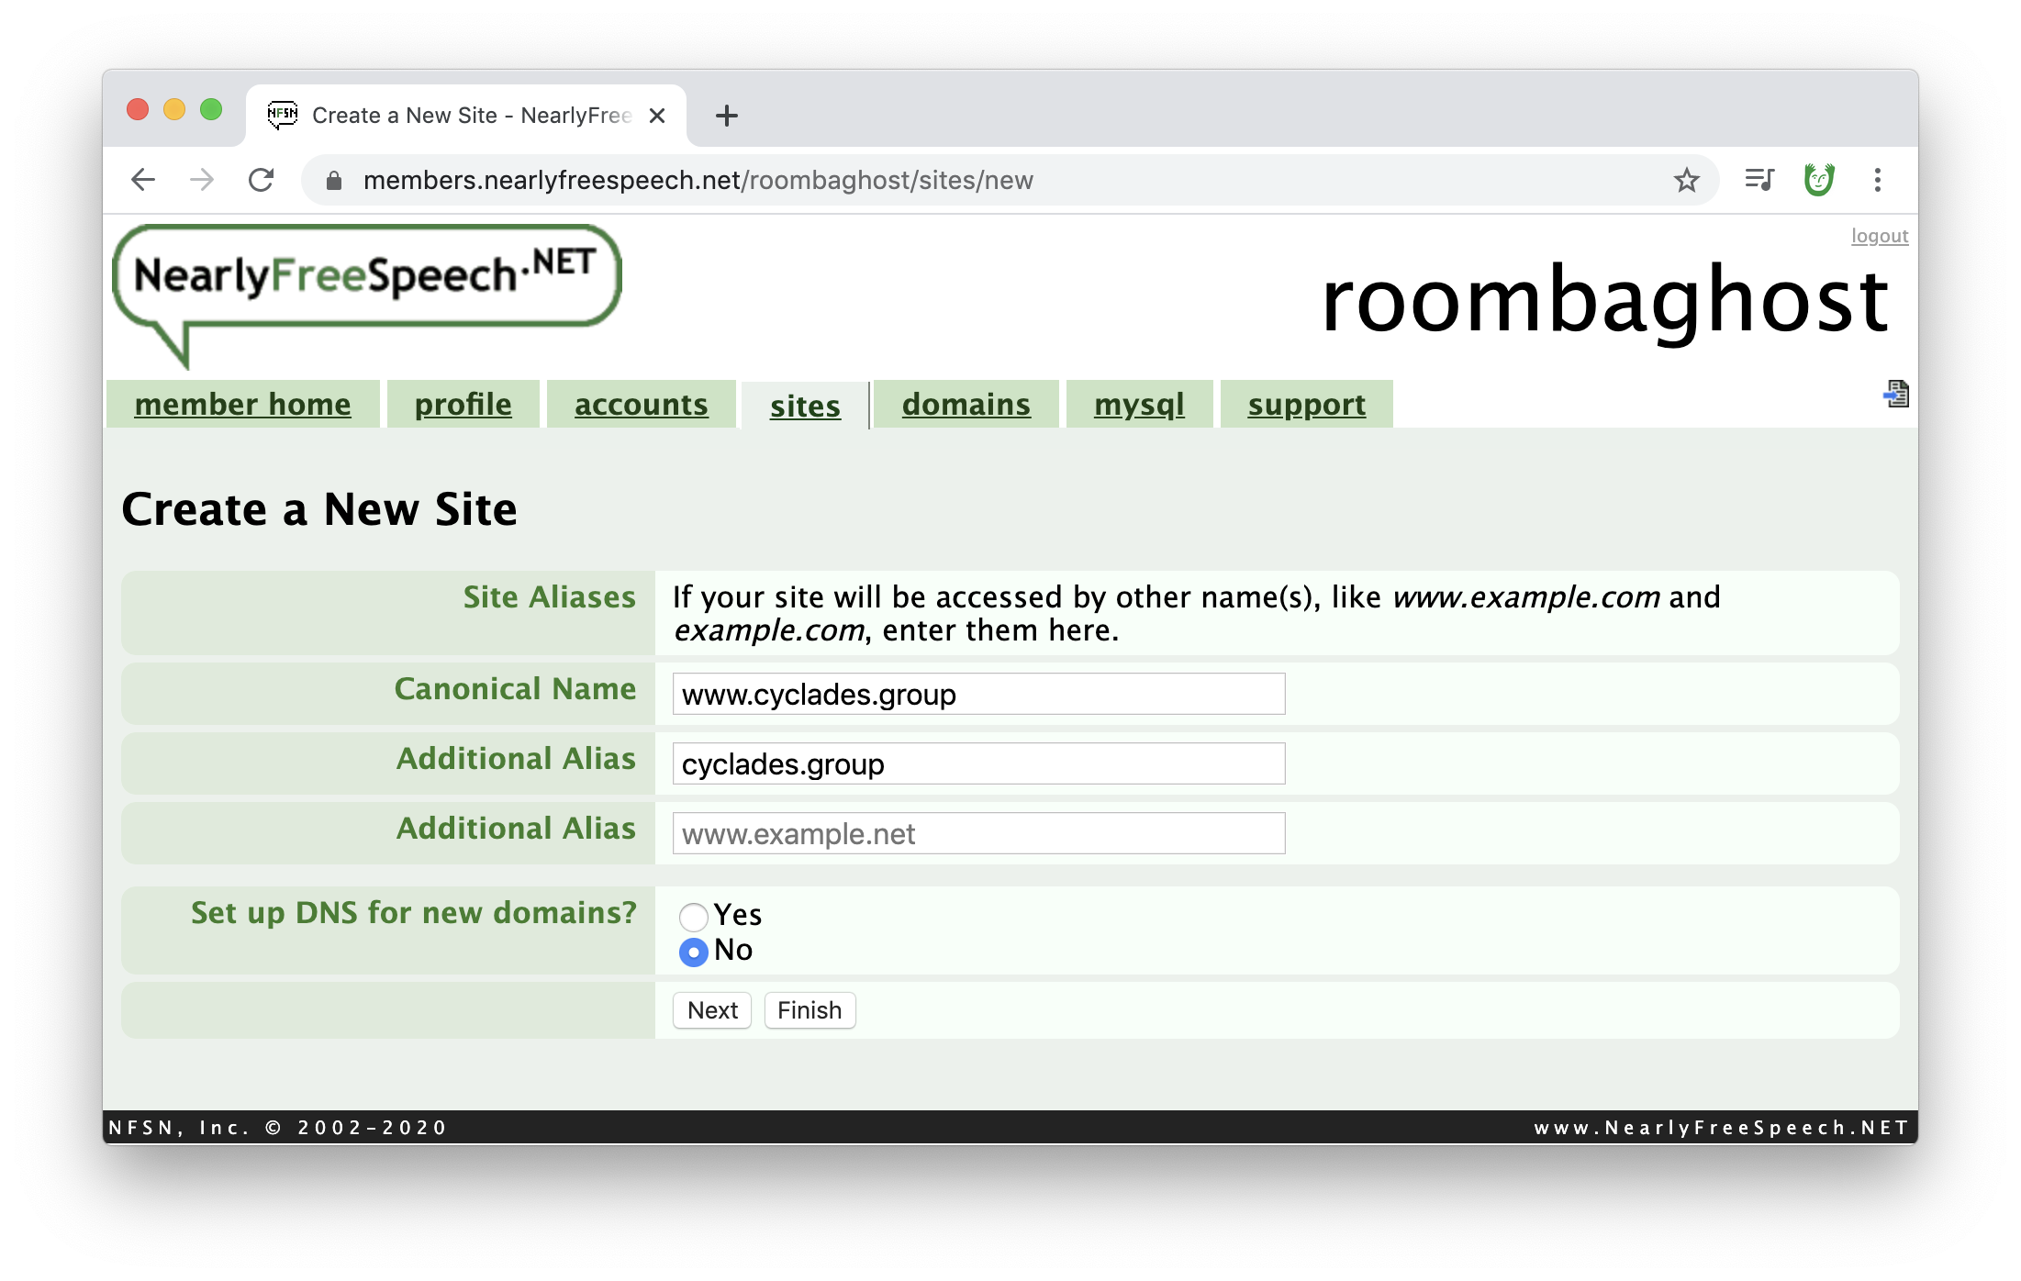Image resolution: width=2021 pixels, height=1281 pixels.
Task: Open the accounts tab
Action: click(x=641, y=405)
